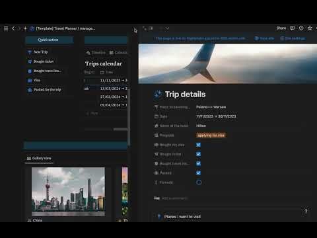Go back with the left arrow

pos(13,28)
